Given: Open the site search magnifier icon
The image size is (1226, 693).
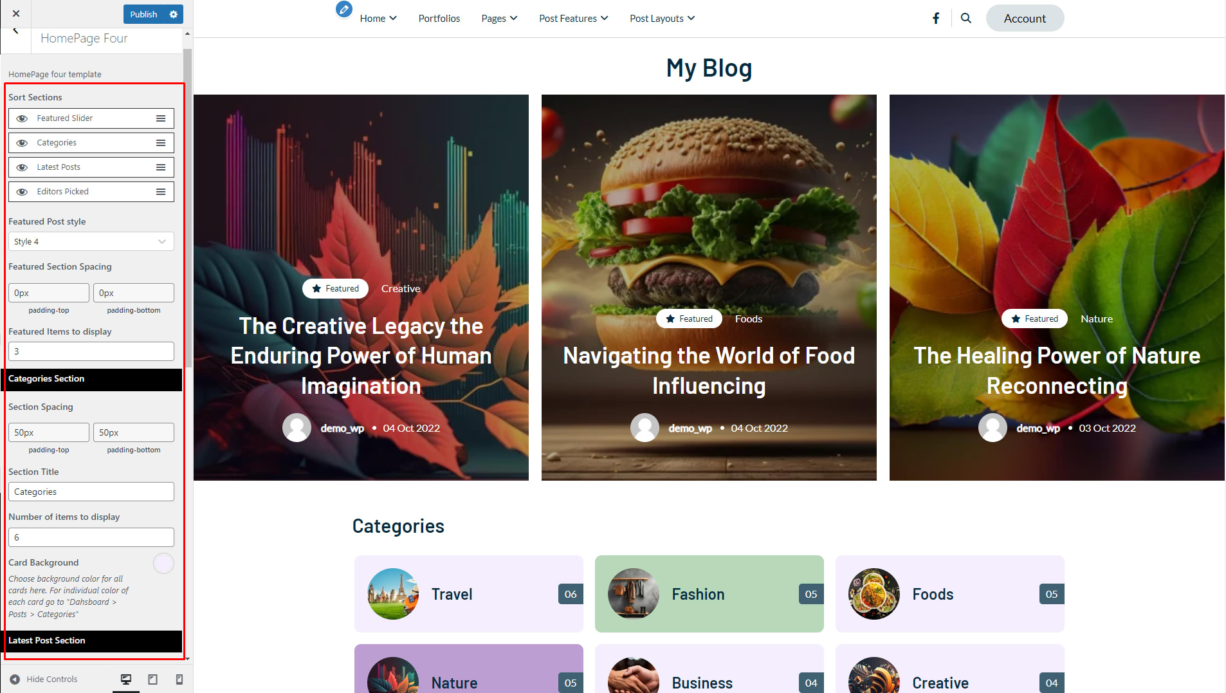Looking at the screenshot, I should 965,18.
